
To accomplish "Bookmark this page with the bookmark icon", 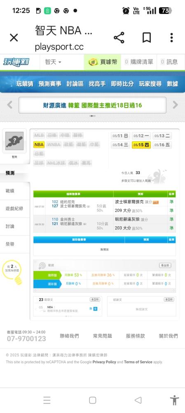I will tap(147, 38).
